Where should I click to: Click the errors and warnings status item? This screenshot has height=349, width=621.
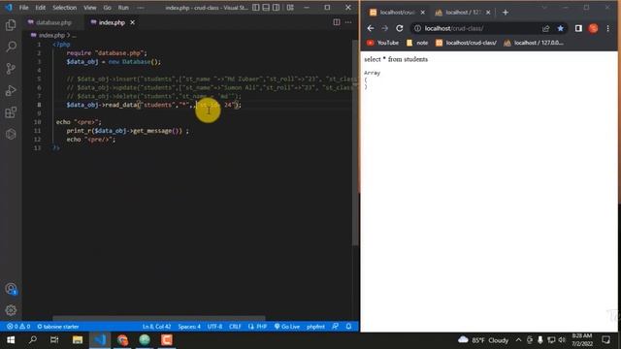pyautogui.click(x=18, y=327)
